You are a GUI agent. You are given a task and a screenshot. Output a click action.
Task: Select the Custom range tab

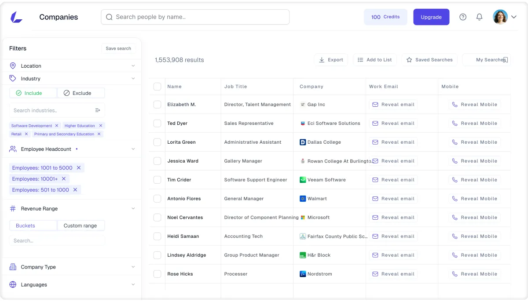click(x=81, y=225)
